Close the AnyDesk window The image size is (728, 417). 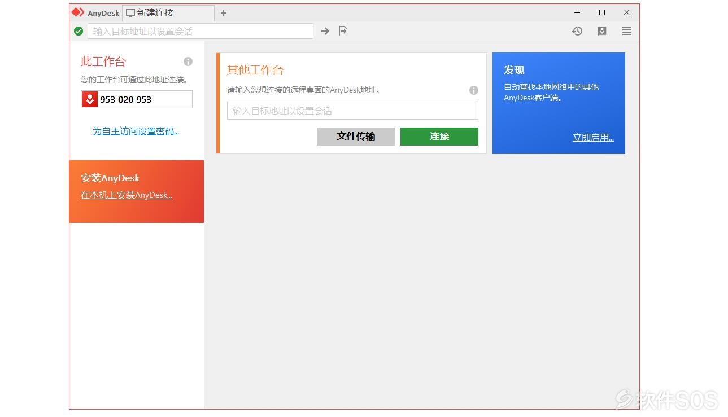(x=627, y=12)
